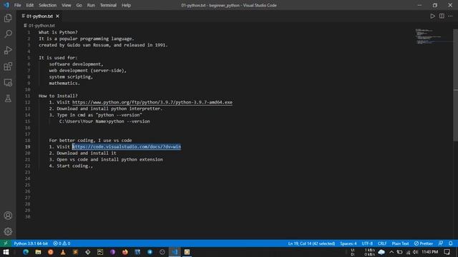458x257 pixels.
Task: Open the errors and warnings count
Action: pos(62,243)
